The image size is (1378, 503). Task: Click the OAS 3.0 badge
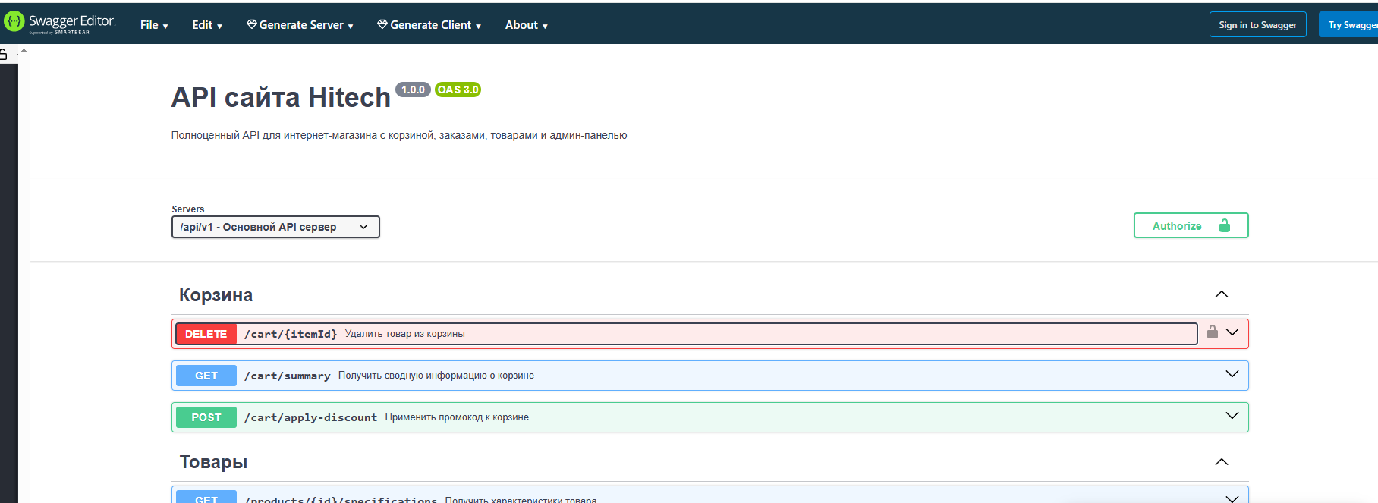[x=458, y=90]
